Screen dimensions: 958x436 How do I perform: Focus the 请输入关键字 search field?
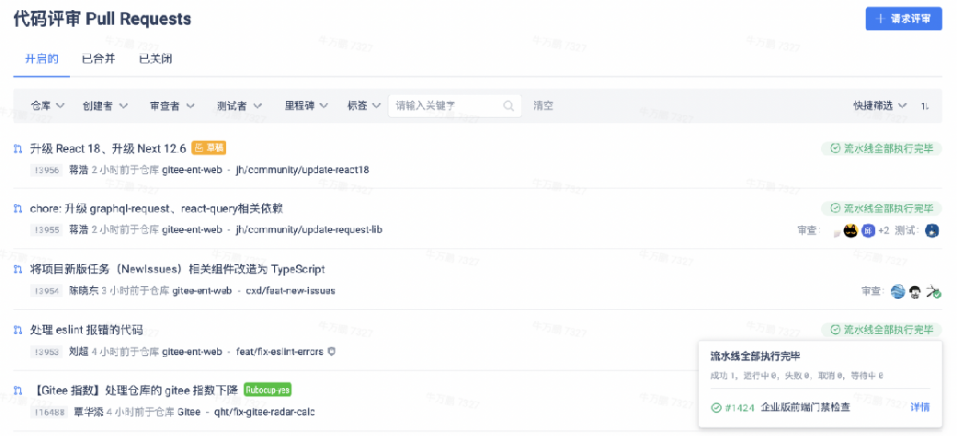click(446, 106)
